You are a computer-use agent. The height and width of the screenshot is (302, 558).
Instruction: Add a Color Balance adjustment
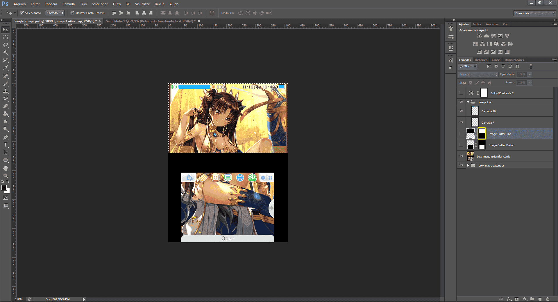click(x=483, y=44)
